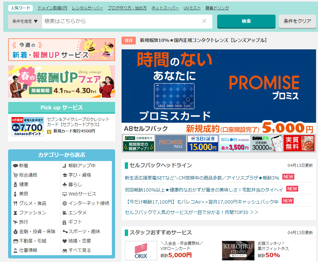
Task: Clear the search box with the X icon
Action: [204, 21]
